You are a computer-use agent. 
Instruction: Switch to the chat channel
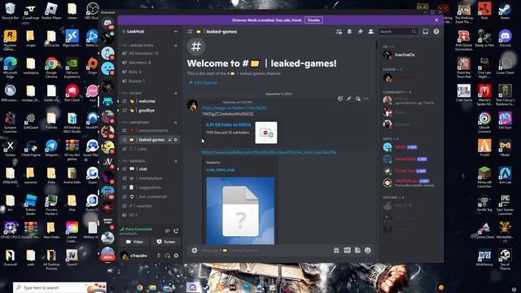click(x=150, y=169)
